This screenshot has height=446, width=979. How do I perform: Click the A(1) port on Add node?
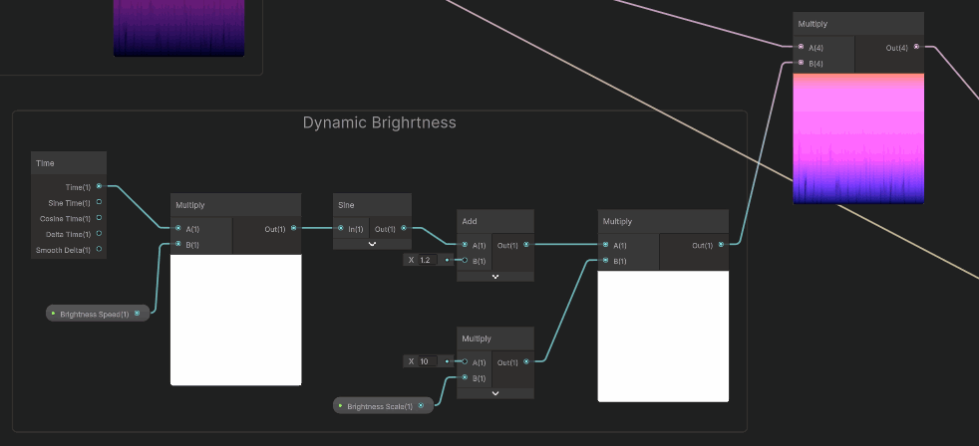[465, 245]
